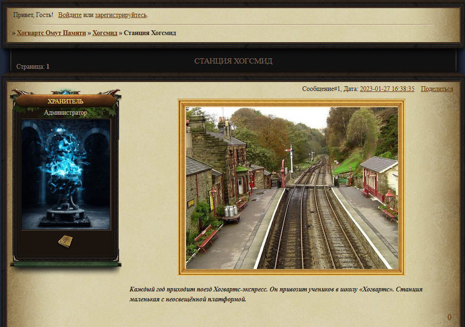Navigate to the Хогсмид breadcrumb link

coord(105,33)
